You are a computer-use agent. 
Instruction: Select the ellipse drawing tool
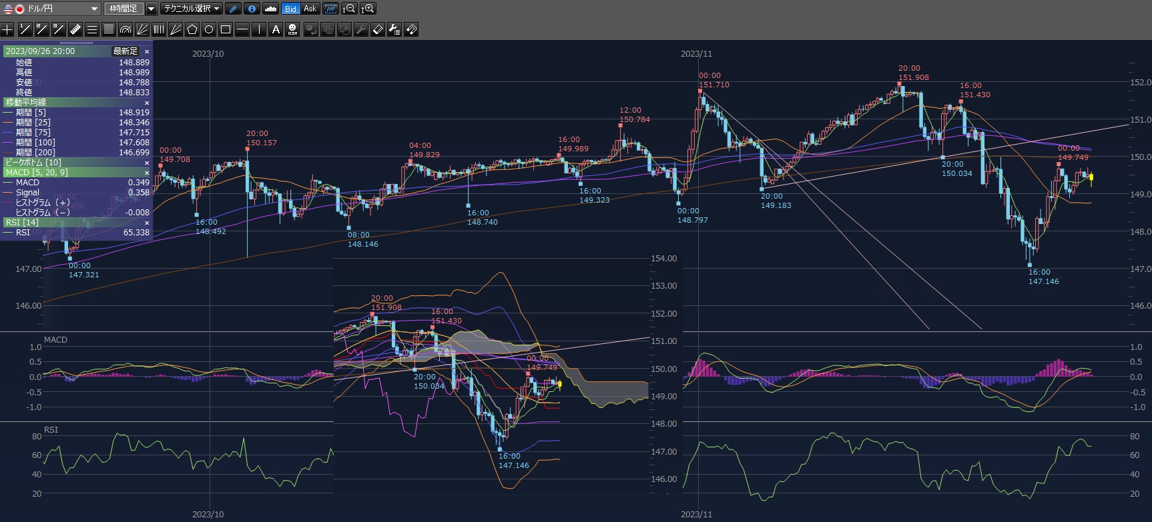pos(209,29)
